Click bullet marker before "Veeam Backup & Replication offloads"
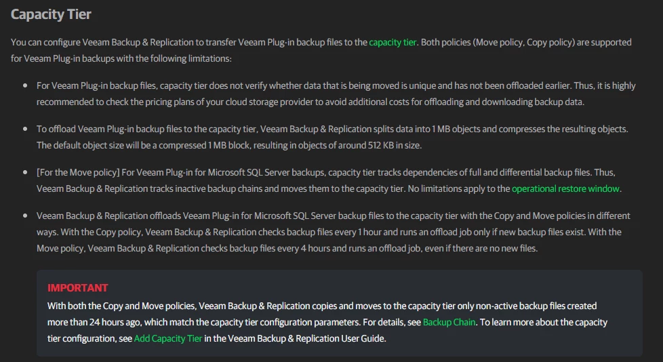Viewport: 663px width, 362px height. (x=25, y=216)
